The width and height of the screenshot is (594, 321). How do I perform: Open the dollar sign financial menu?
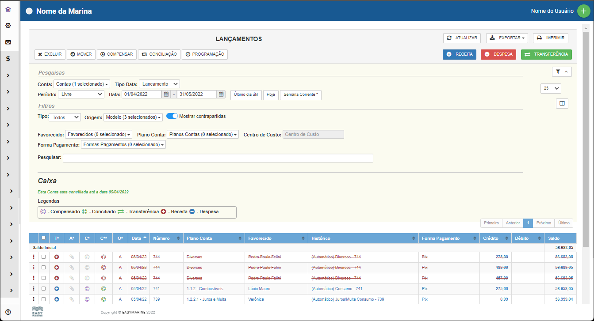click(8, 58)
